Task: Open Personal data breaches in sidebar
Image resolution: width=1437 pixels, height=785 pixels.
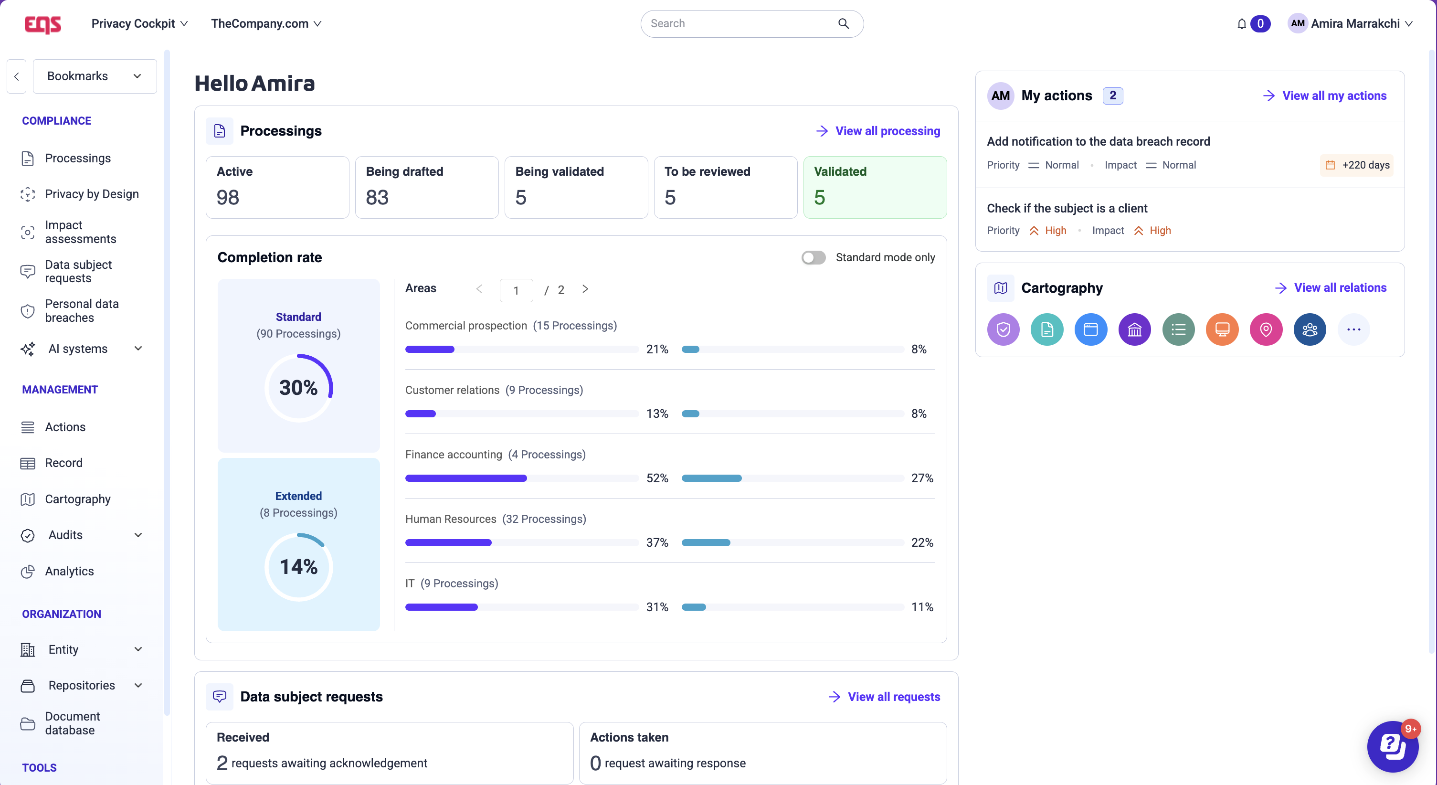Action: [x=82, y=311]
